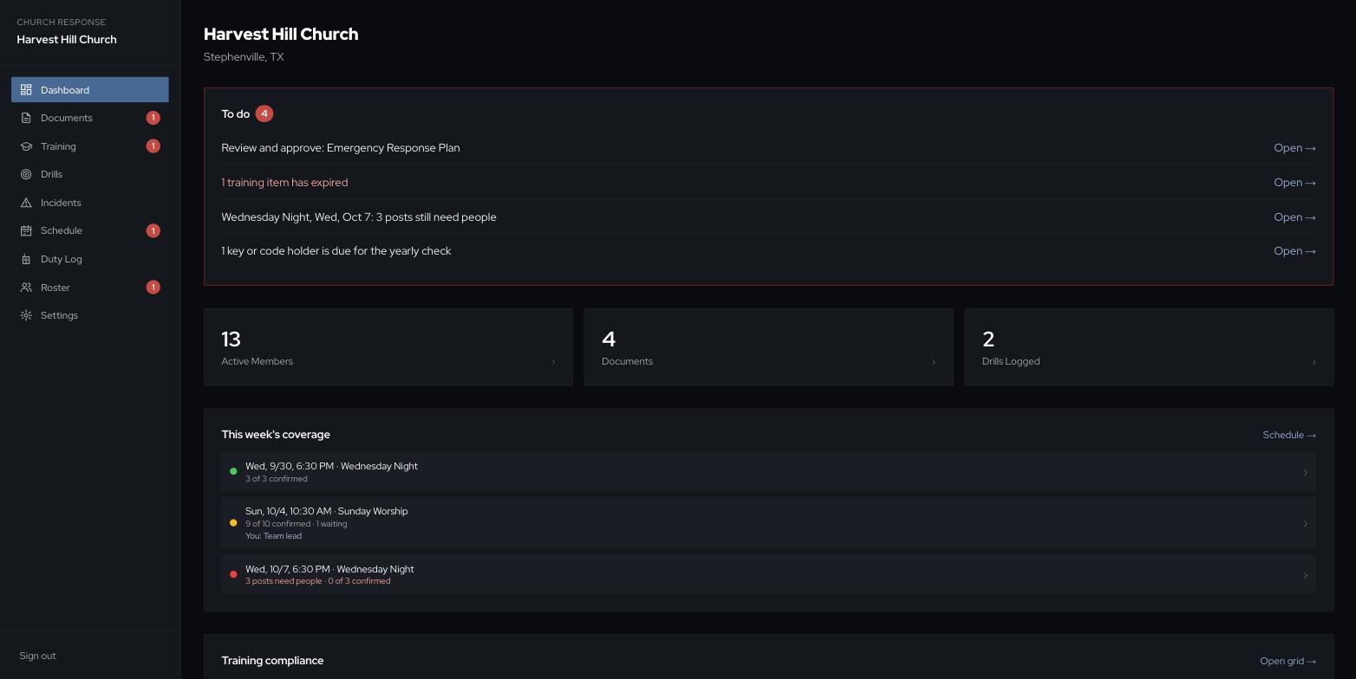1356x679 pixels.
Task: Go to Drills in the sidebar
Action: [90, 174]
